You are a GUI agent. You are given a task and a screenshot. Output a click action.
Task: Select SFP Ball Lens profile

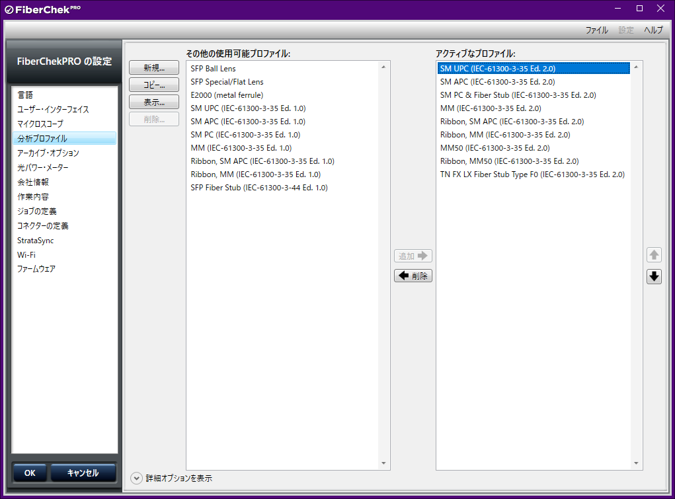point(283,69)
